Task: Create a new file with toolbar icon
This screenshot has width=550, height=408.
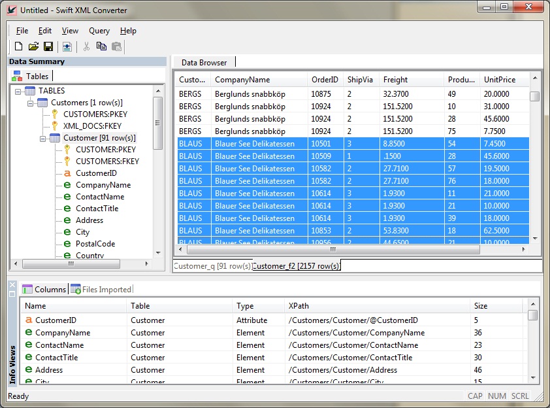Action: click(18, 46)
